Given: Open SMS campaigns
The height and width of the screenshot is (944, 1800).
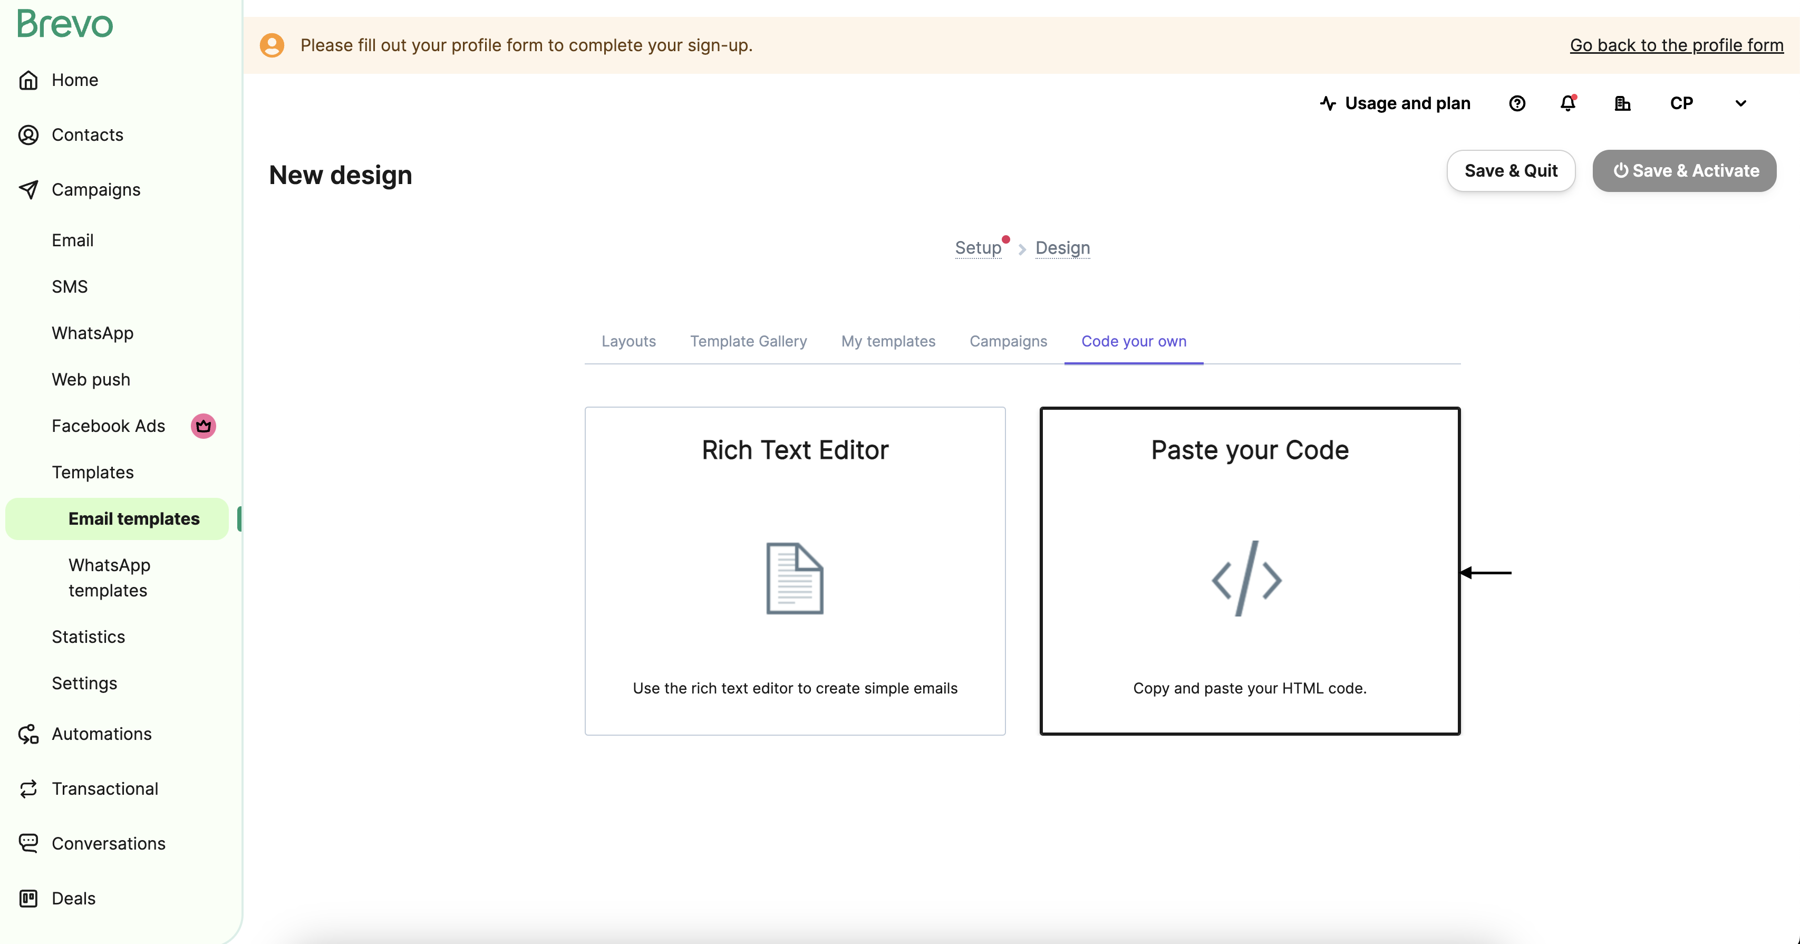Looking at the screenshot, I should [x=70, y=286].
